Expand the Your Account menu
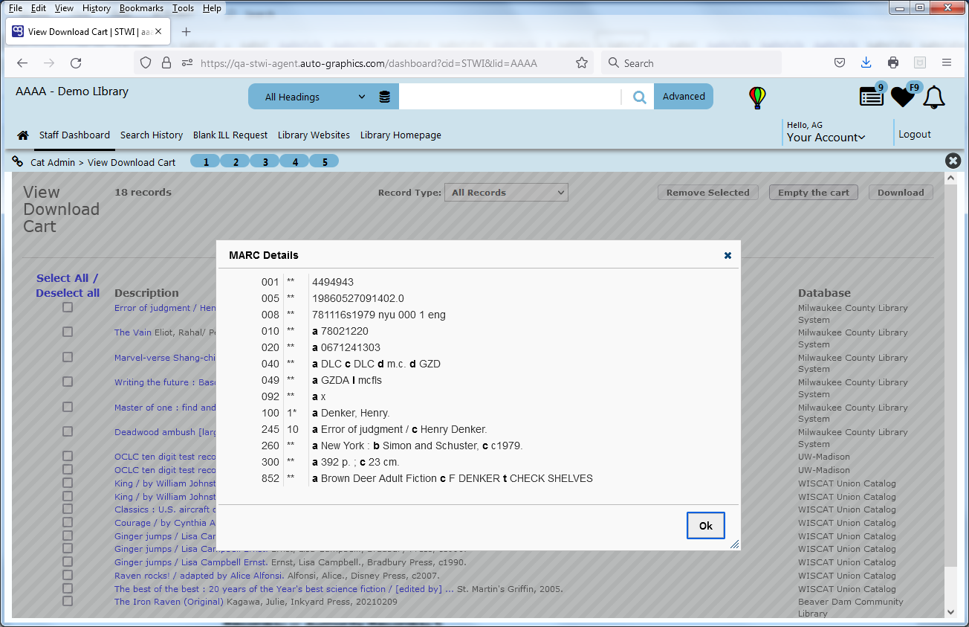 pyautogui.click(x=826, y=138)
